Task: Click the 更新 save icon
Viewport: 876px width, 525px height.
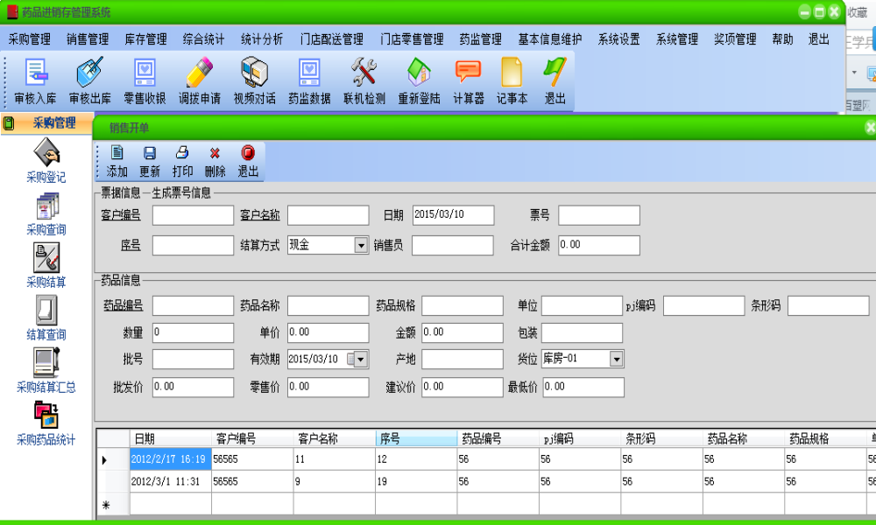Action: click(x=150, y=161)
